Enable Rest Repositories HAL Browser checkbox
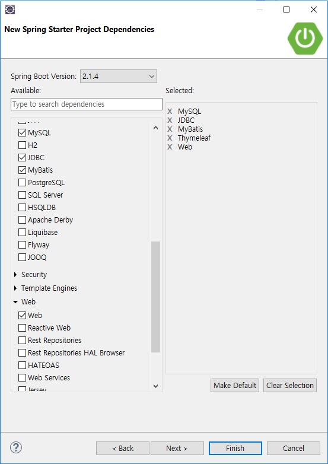 coord(22,352)
